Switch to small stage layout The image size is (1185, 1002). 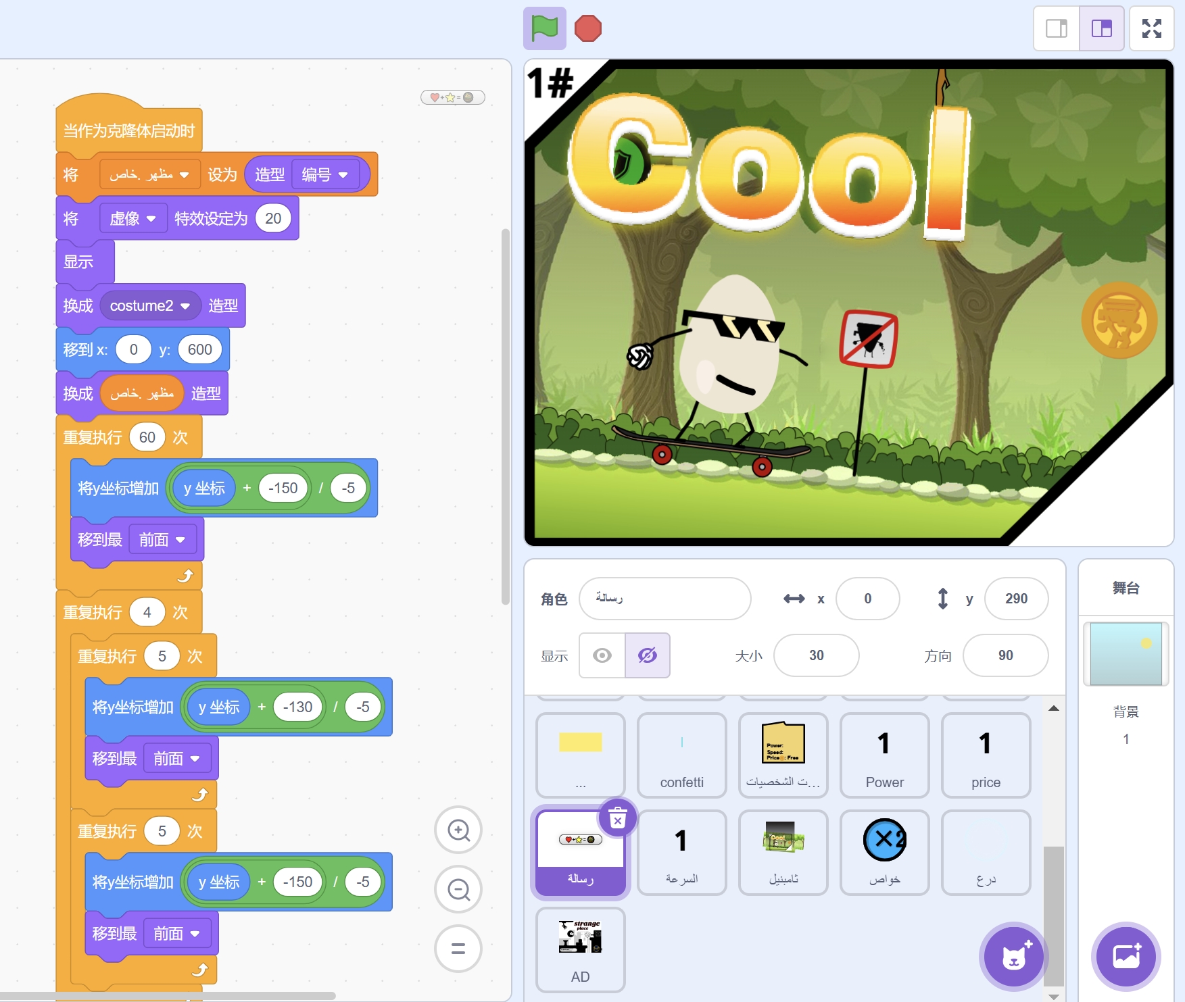click(x=1057, y=28)
